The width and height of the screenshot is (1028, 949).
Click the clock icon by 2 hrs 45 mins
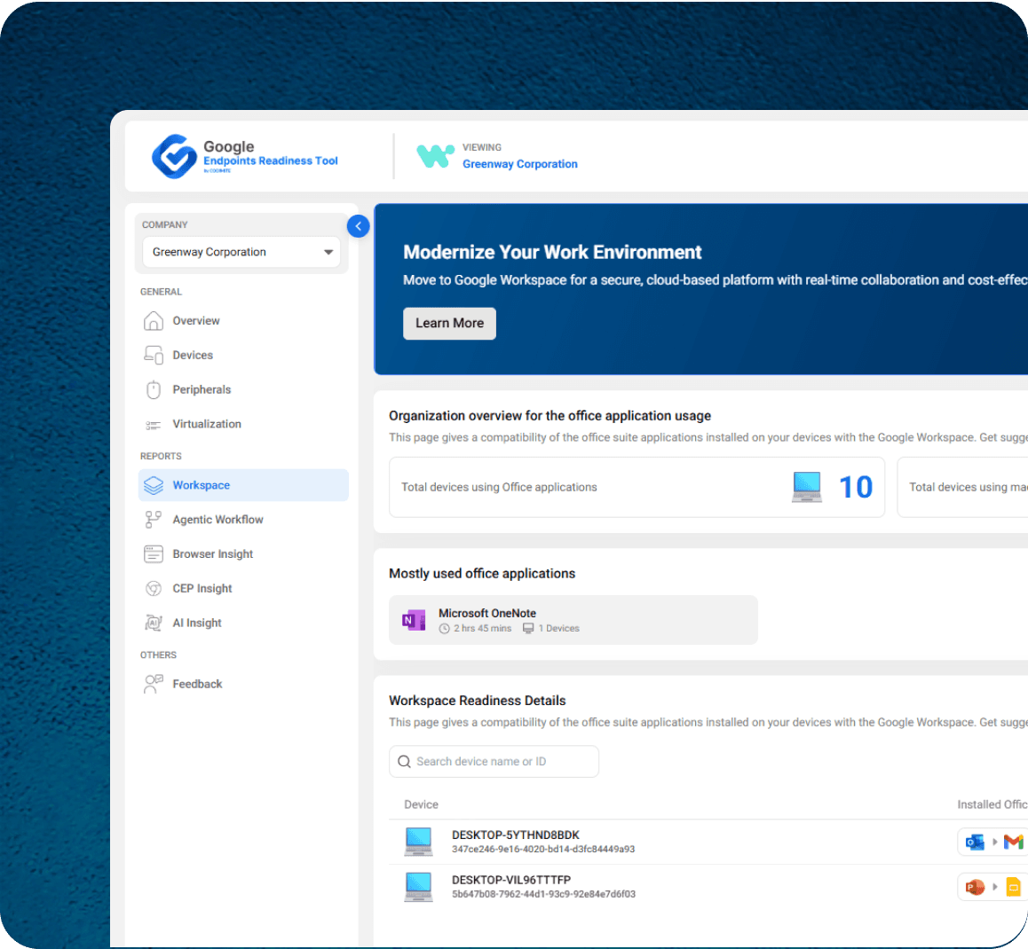(x=445, y=629)
